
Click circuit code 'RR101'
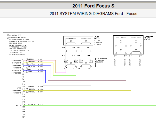(x=41, y=62)
